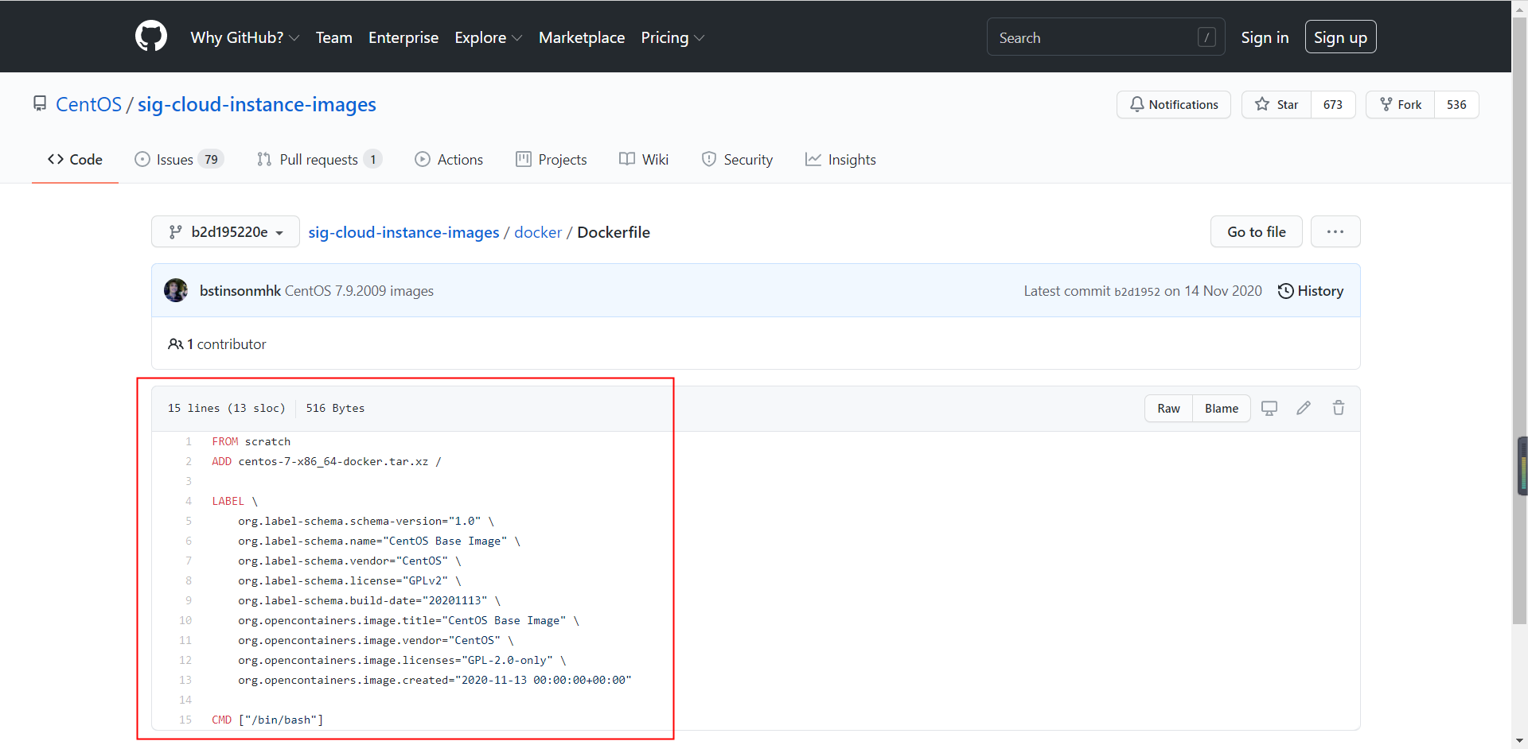Open bstinsonmhk author profile link
This screenshot has height=749, width=1528.
pyautogui.click(x=240, y=291)
